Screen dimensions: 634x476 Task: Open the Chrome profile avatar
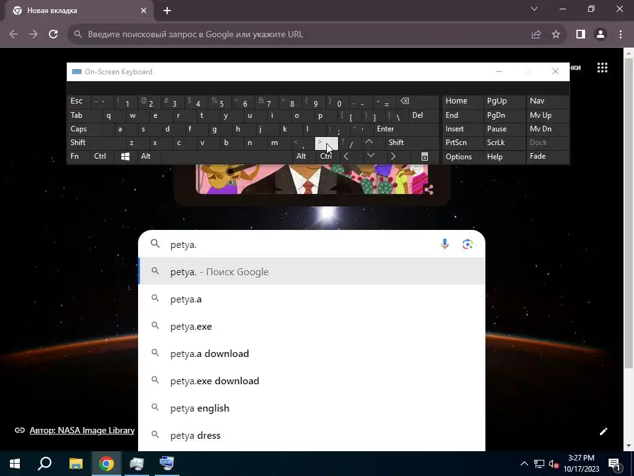pos(601,35)
